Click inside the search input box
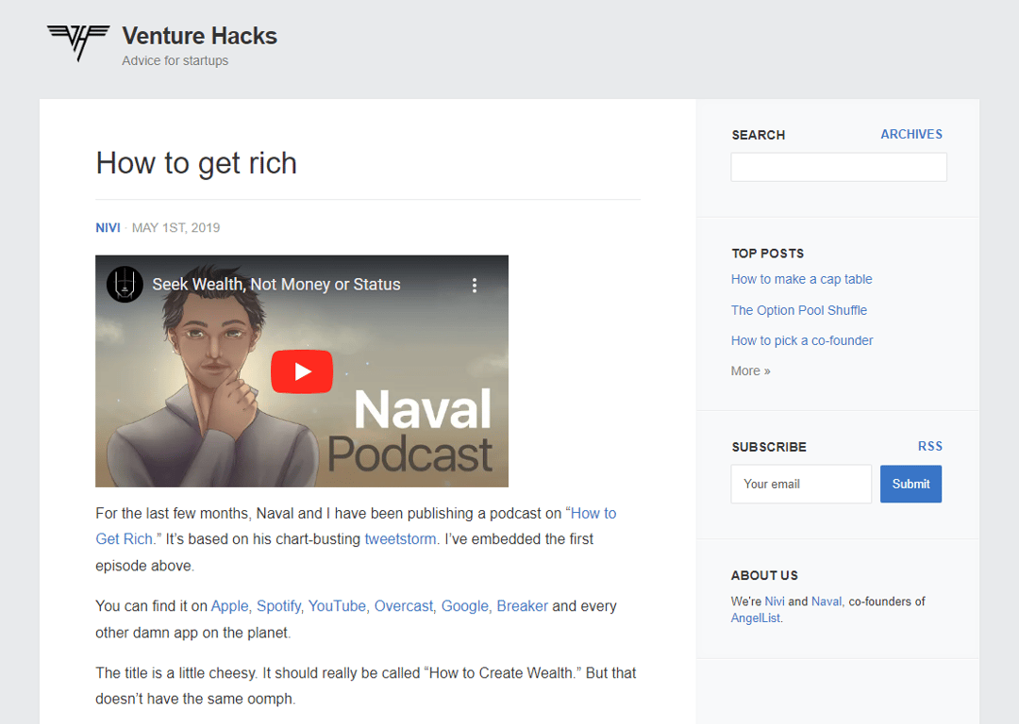Screen dimensions: 1019x724 (x=838, y=167)
